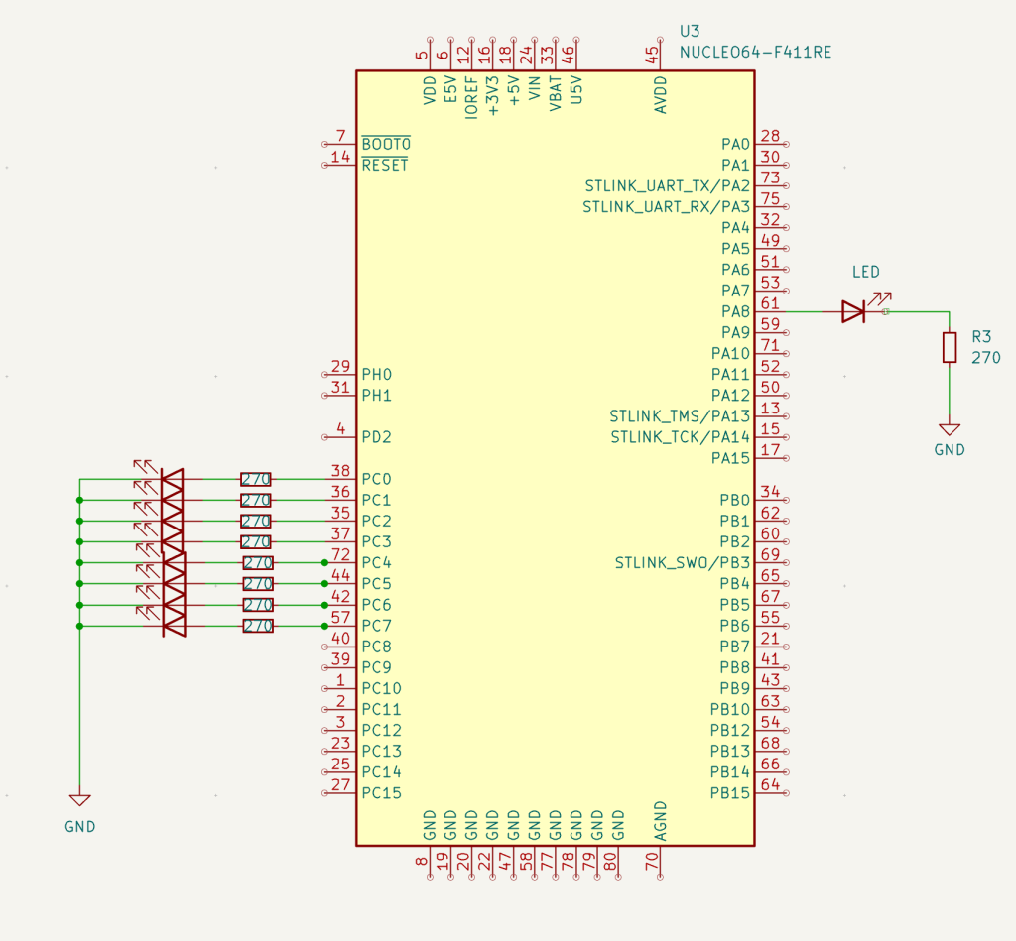This screenshot has width=1016, height=941.
Task: Click the GND power symbol below the LED array
Action: pos(79,800)
